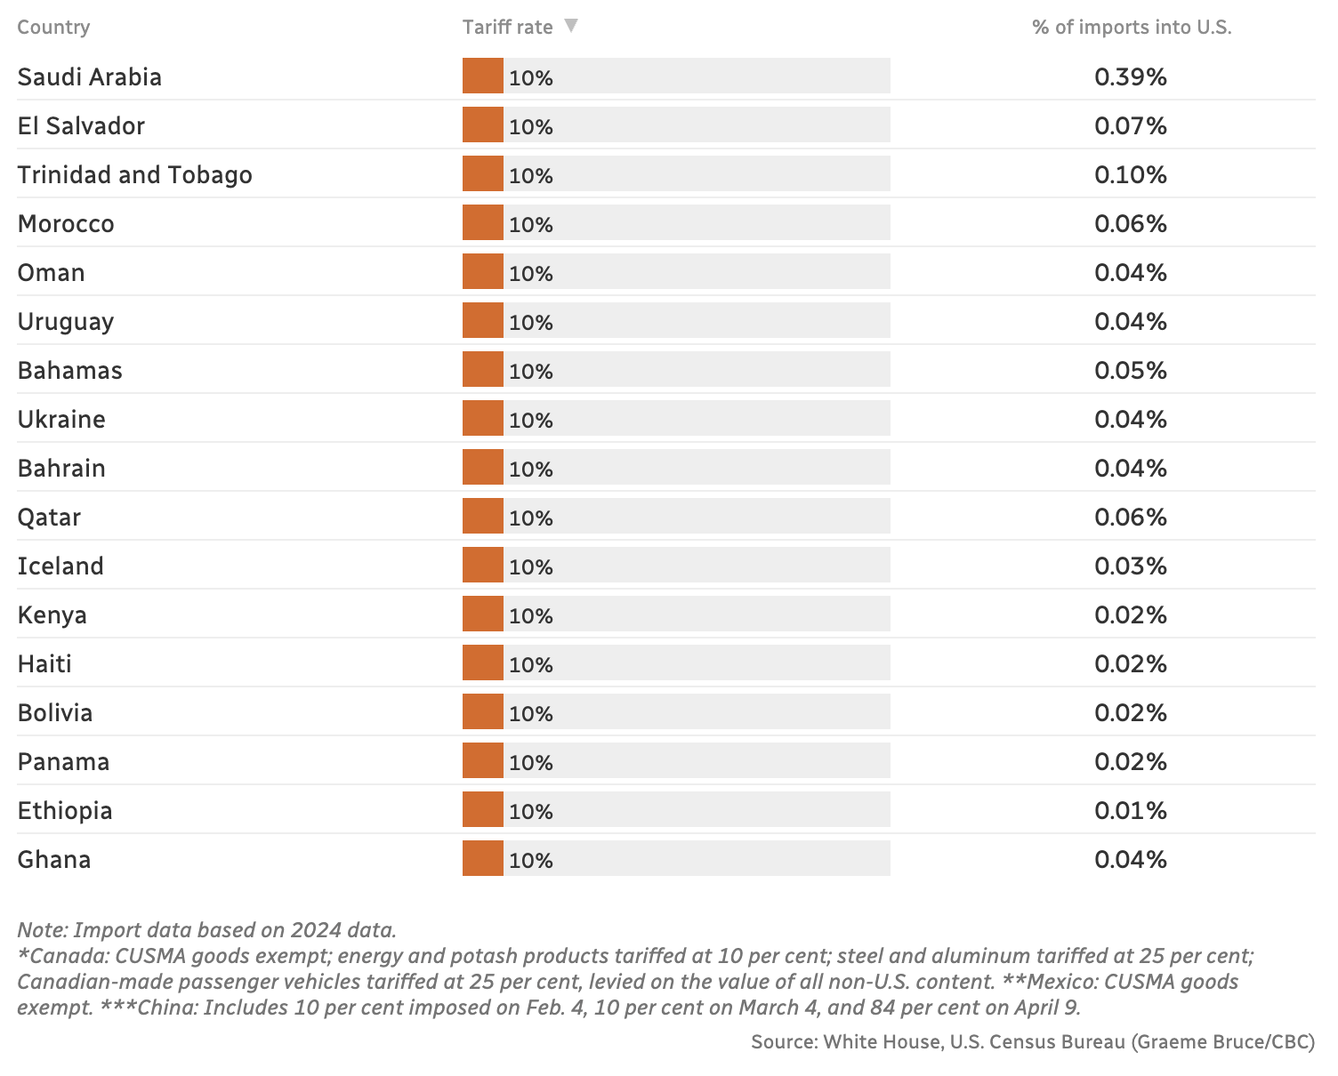Click Qatar's 0.06% import share
This screenshot has height=1076, width=1338.
pos(1130,518)
